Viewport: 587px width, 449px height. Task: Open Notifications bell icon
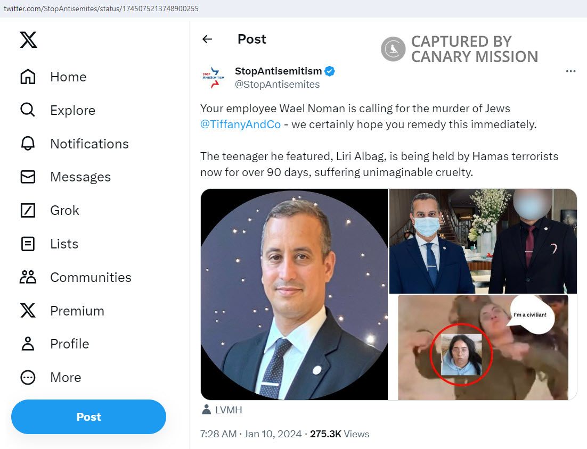coord(28,144)
